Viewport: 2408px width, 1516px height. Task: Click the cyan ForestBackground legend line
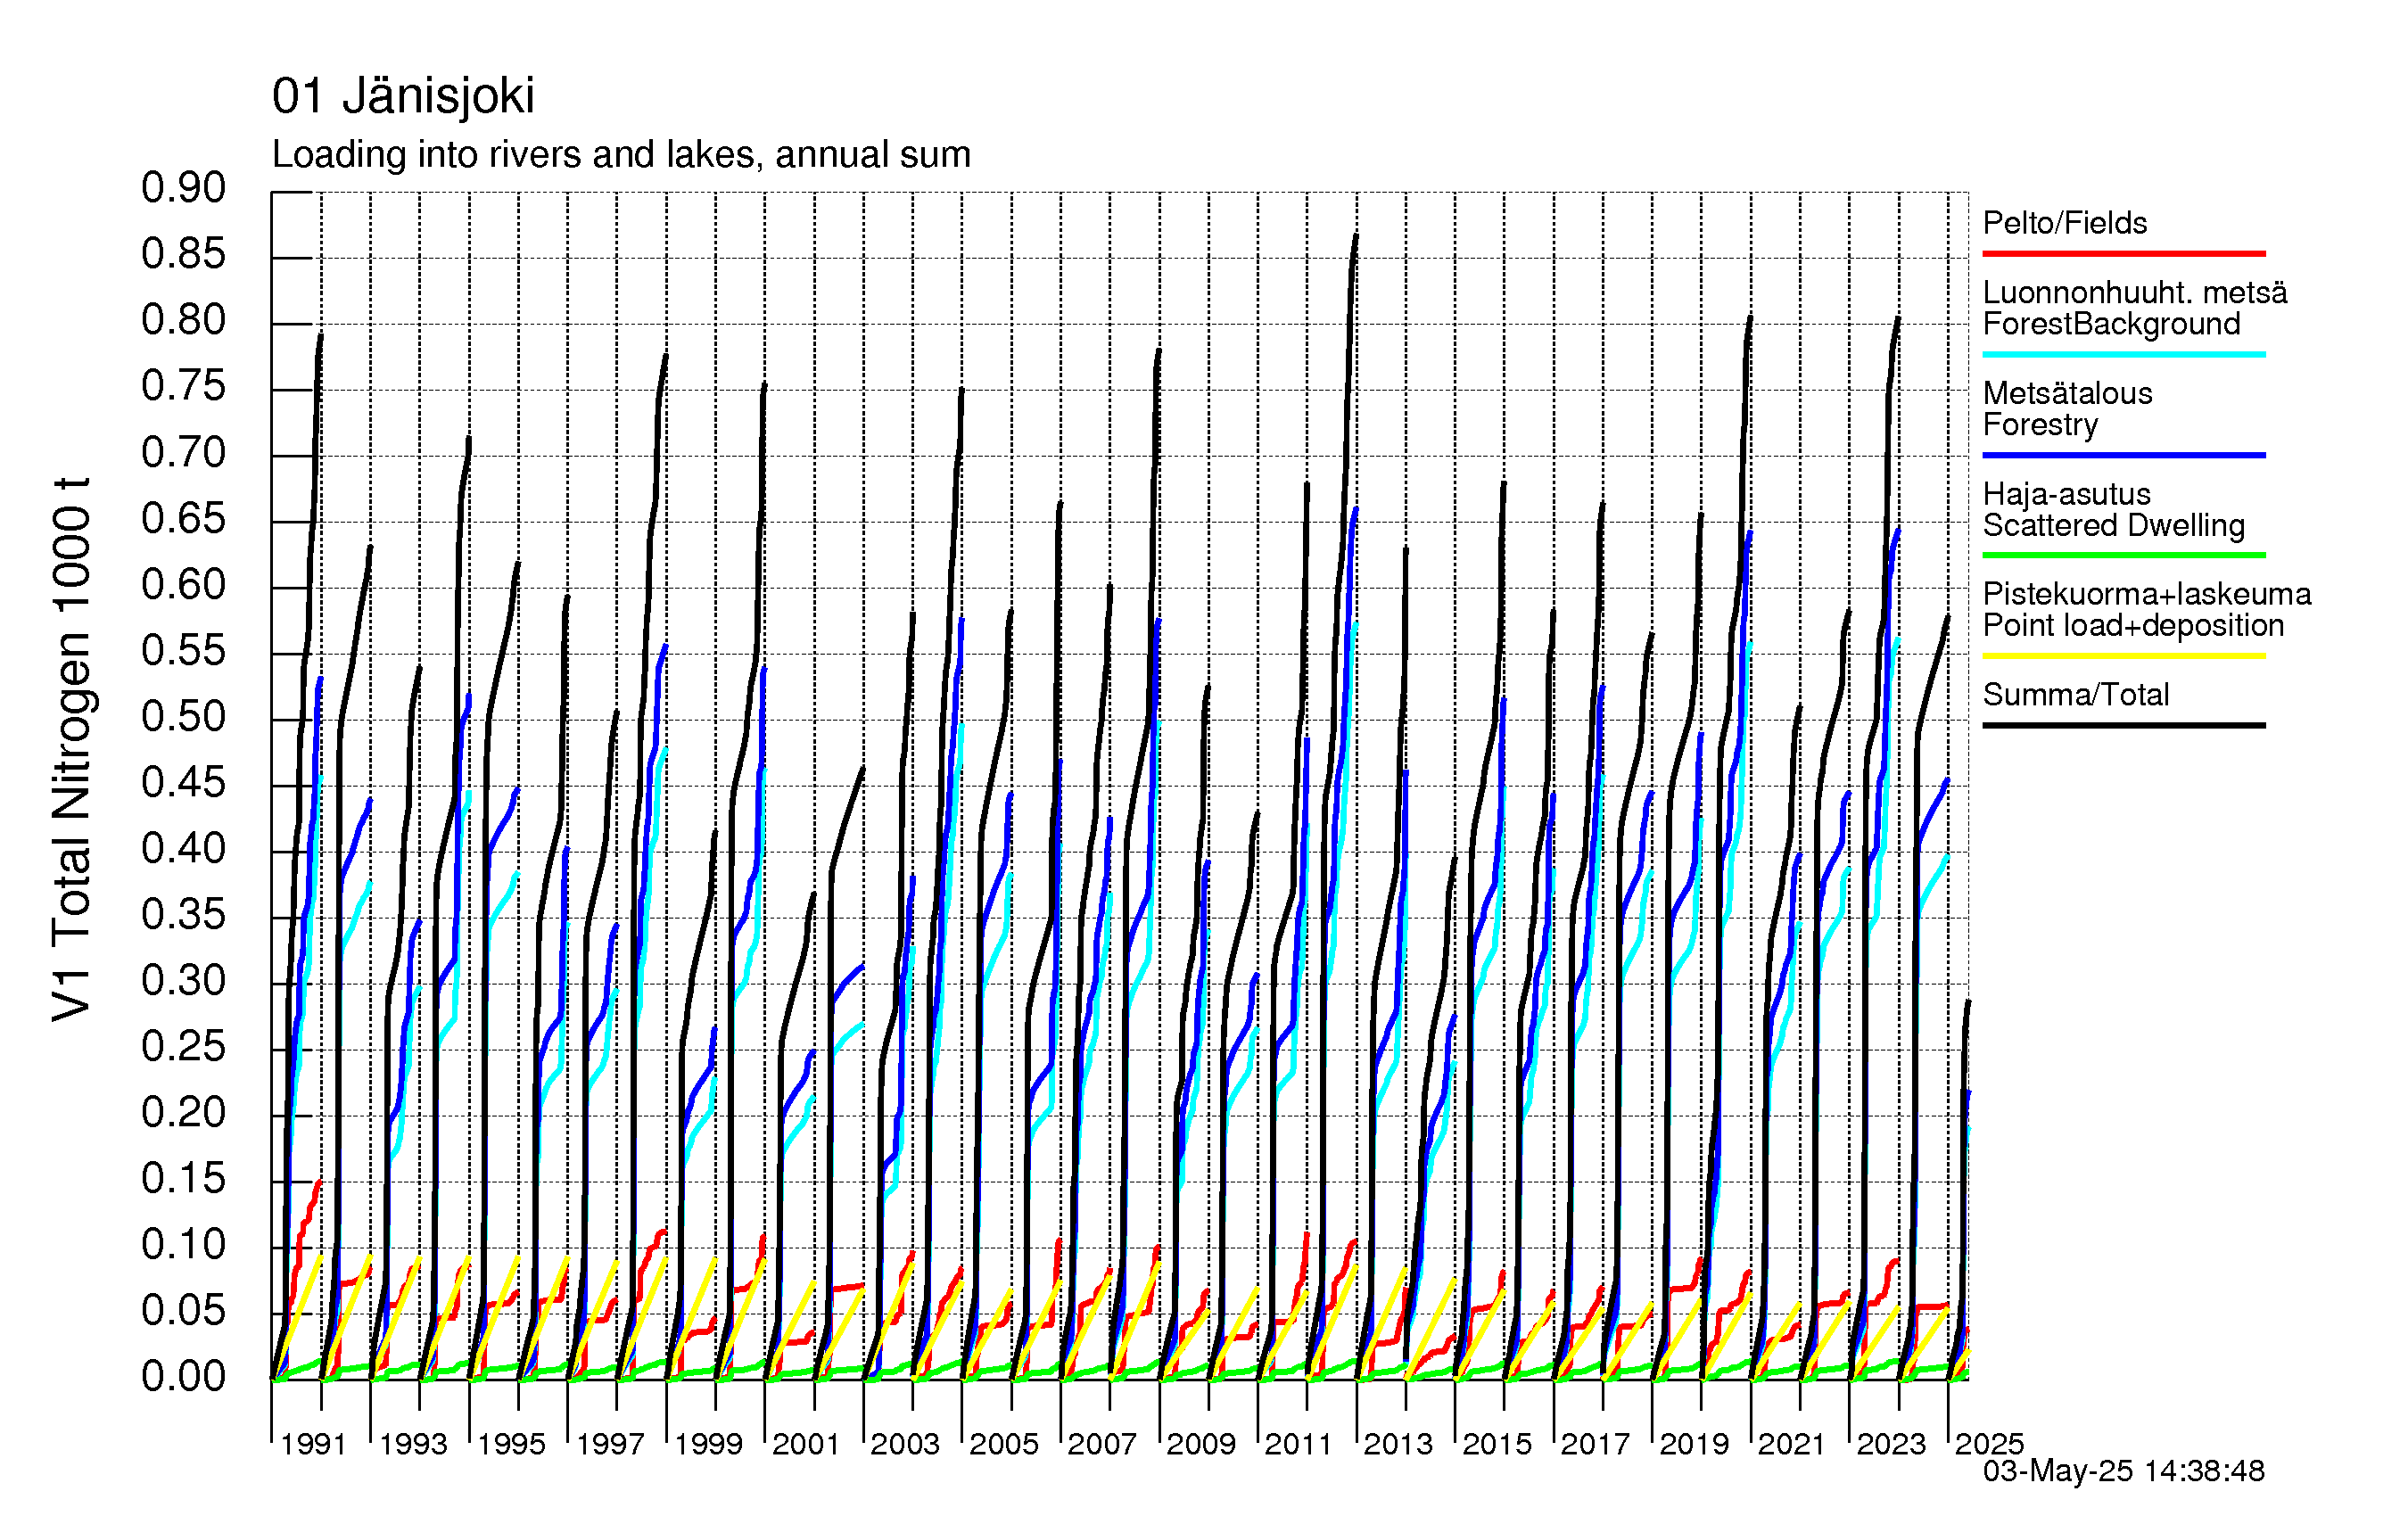2124,355
